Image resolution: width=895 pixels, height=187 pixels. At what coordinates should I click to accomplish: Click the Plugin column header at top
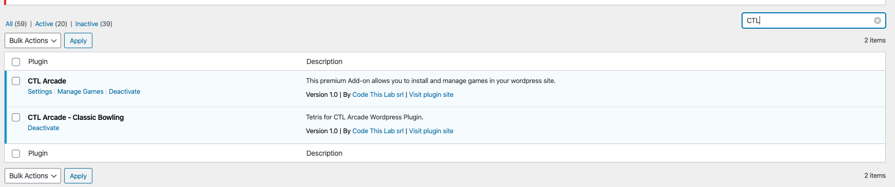[x=38, y=61]
